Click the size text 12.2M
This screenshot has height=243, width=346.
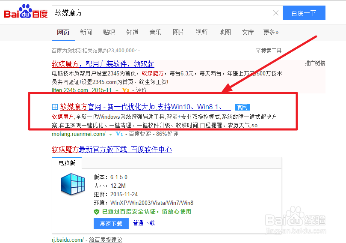118,186
